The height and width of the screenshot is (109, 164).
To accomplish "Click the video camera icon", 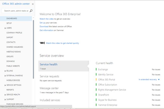I will click(x=42, y=43).
